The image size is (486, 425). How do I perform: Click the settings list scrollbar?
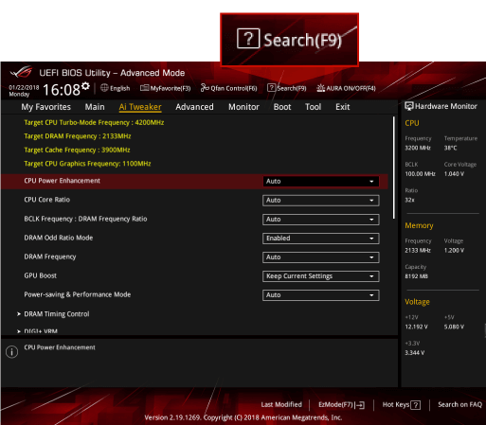pyautogui.click(x=394, y=168)
